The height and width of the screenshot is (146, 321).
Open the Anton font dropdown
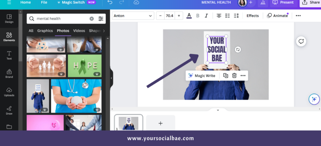point(133,16)
